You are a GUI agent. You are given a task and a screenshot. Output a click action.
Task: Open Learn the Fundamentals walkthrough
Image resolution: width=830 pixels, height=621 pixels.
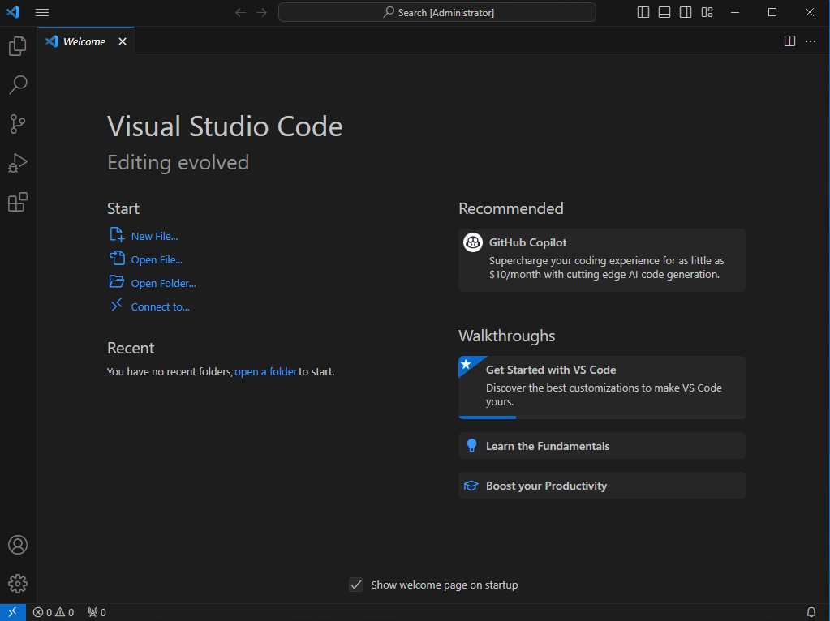coord(602,446)
